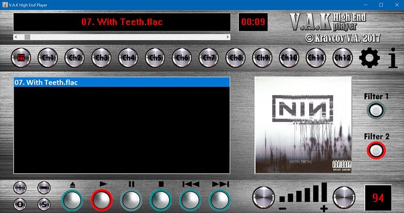Select radio channel Ch11
The width and height of the screenshot is (404, 213).
tap(316, 58)
